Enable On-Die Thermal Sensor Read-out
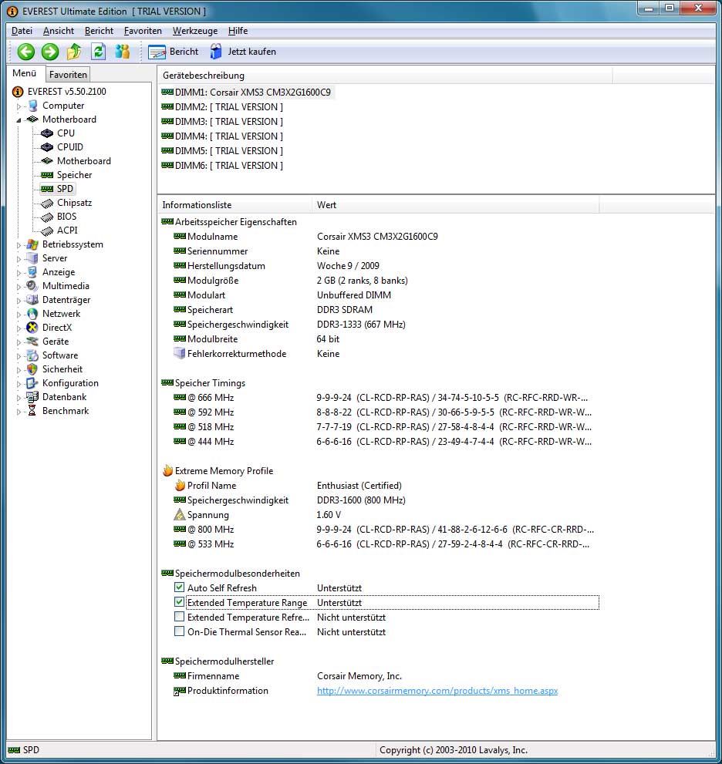This screenshot has width=722, height=764. coord(180,631)
